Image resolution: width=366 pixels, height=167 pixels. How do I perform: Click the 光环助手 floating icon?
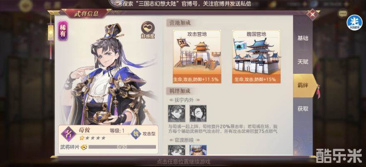pyautogui.click(x=354, y=22)
